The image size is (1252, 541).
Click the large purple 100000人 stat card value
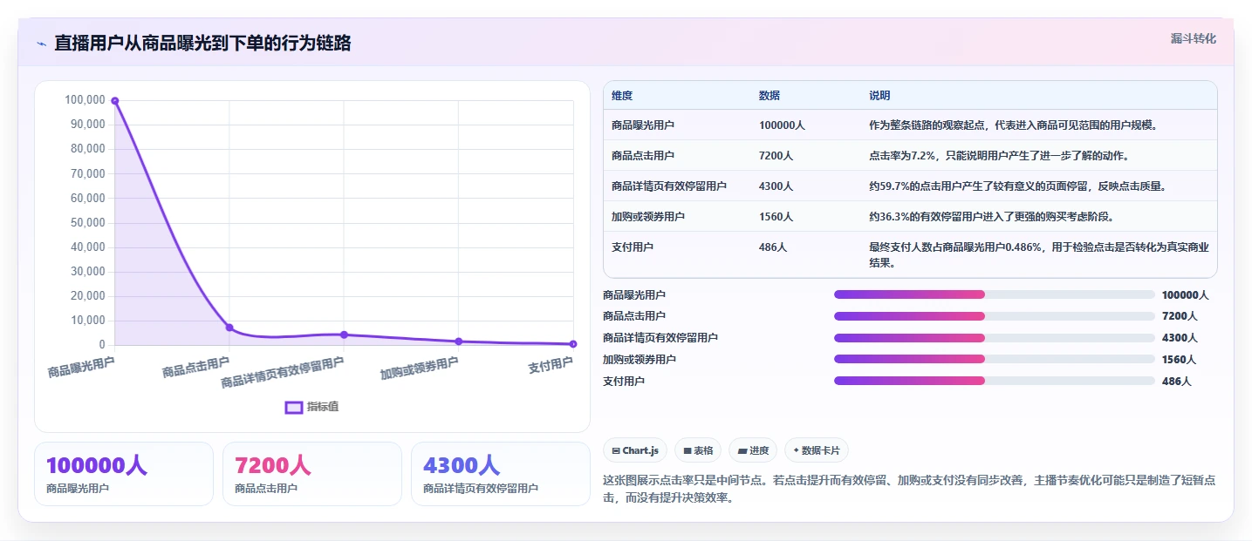coord(96,465)
